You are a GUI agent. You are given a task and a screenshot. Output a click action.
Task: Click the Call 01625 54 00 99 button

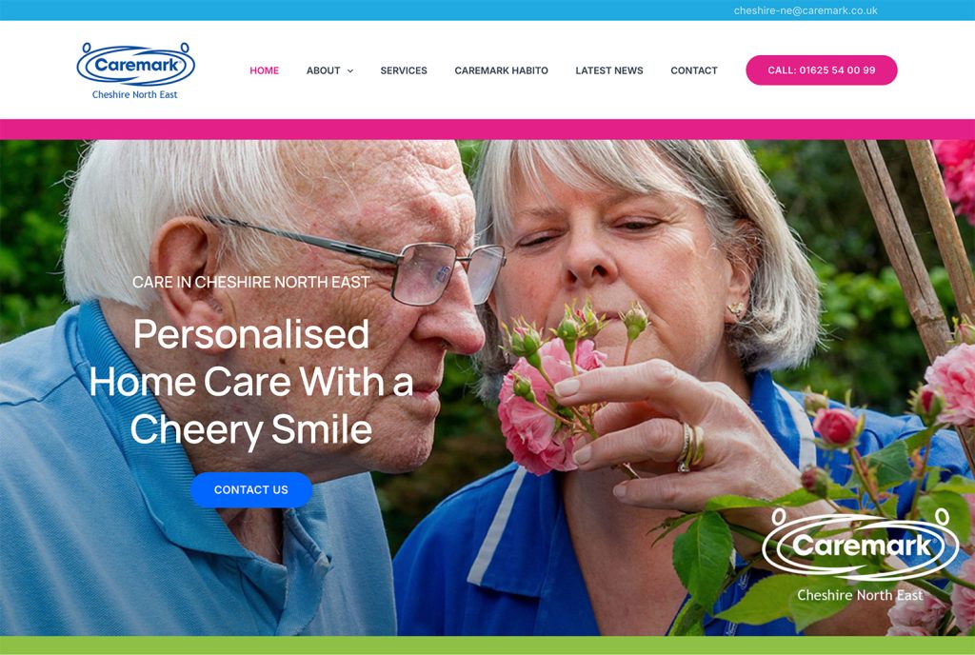click(822, 70)
